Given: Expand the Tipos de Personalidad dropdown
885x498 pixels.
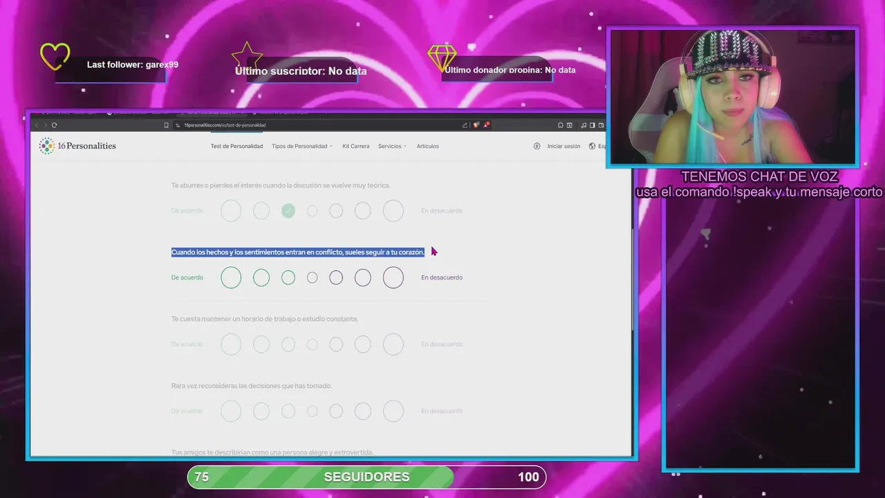Looking at the screenshot, I should (x=302, y=146).
